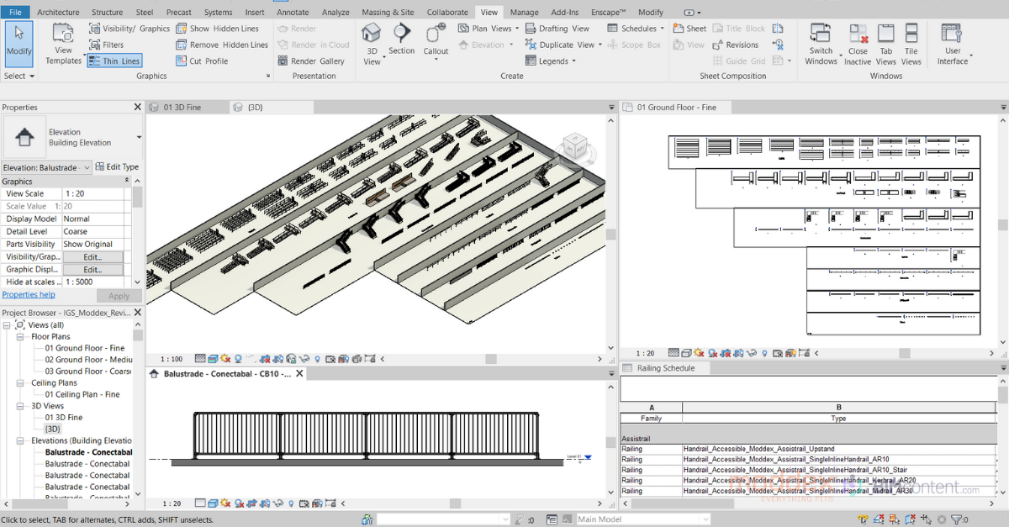1009x527 pixels.
Task: Collapse Elevations (Building Elevation) node
Action: [21, 440]
